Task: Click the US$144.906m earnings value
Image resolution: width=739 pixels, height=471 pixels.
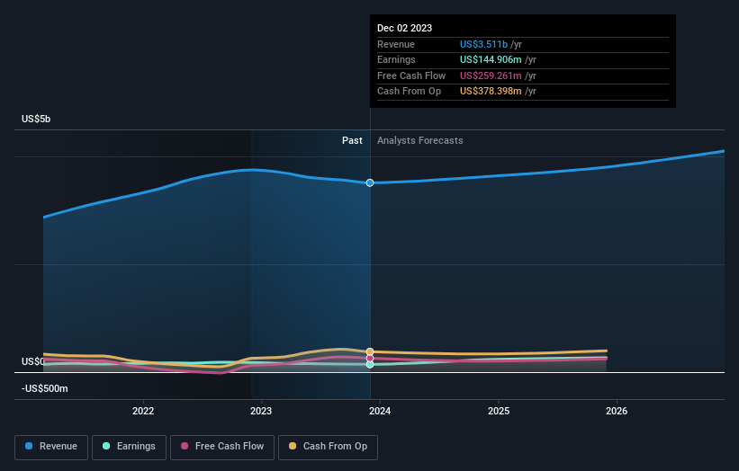Action: coord(491,59)
